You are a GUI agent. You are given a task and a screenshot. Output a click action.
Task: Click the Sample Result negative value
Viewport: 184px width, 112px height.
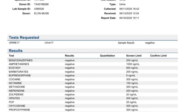[x=150, y=43]
